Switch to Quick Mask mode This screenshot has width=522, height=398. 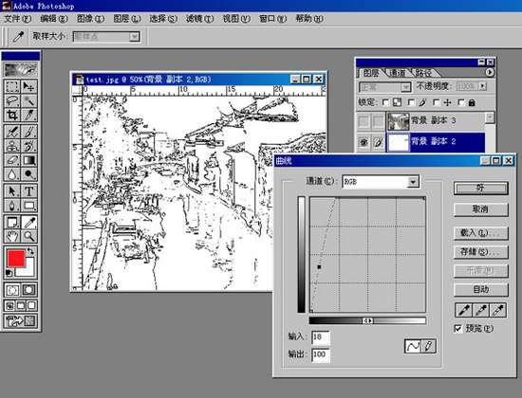(29, 290)
